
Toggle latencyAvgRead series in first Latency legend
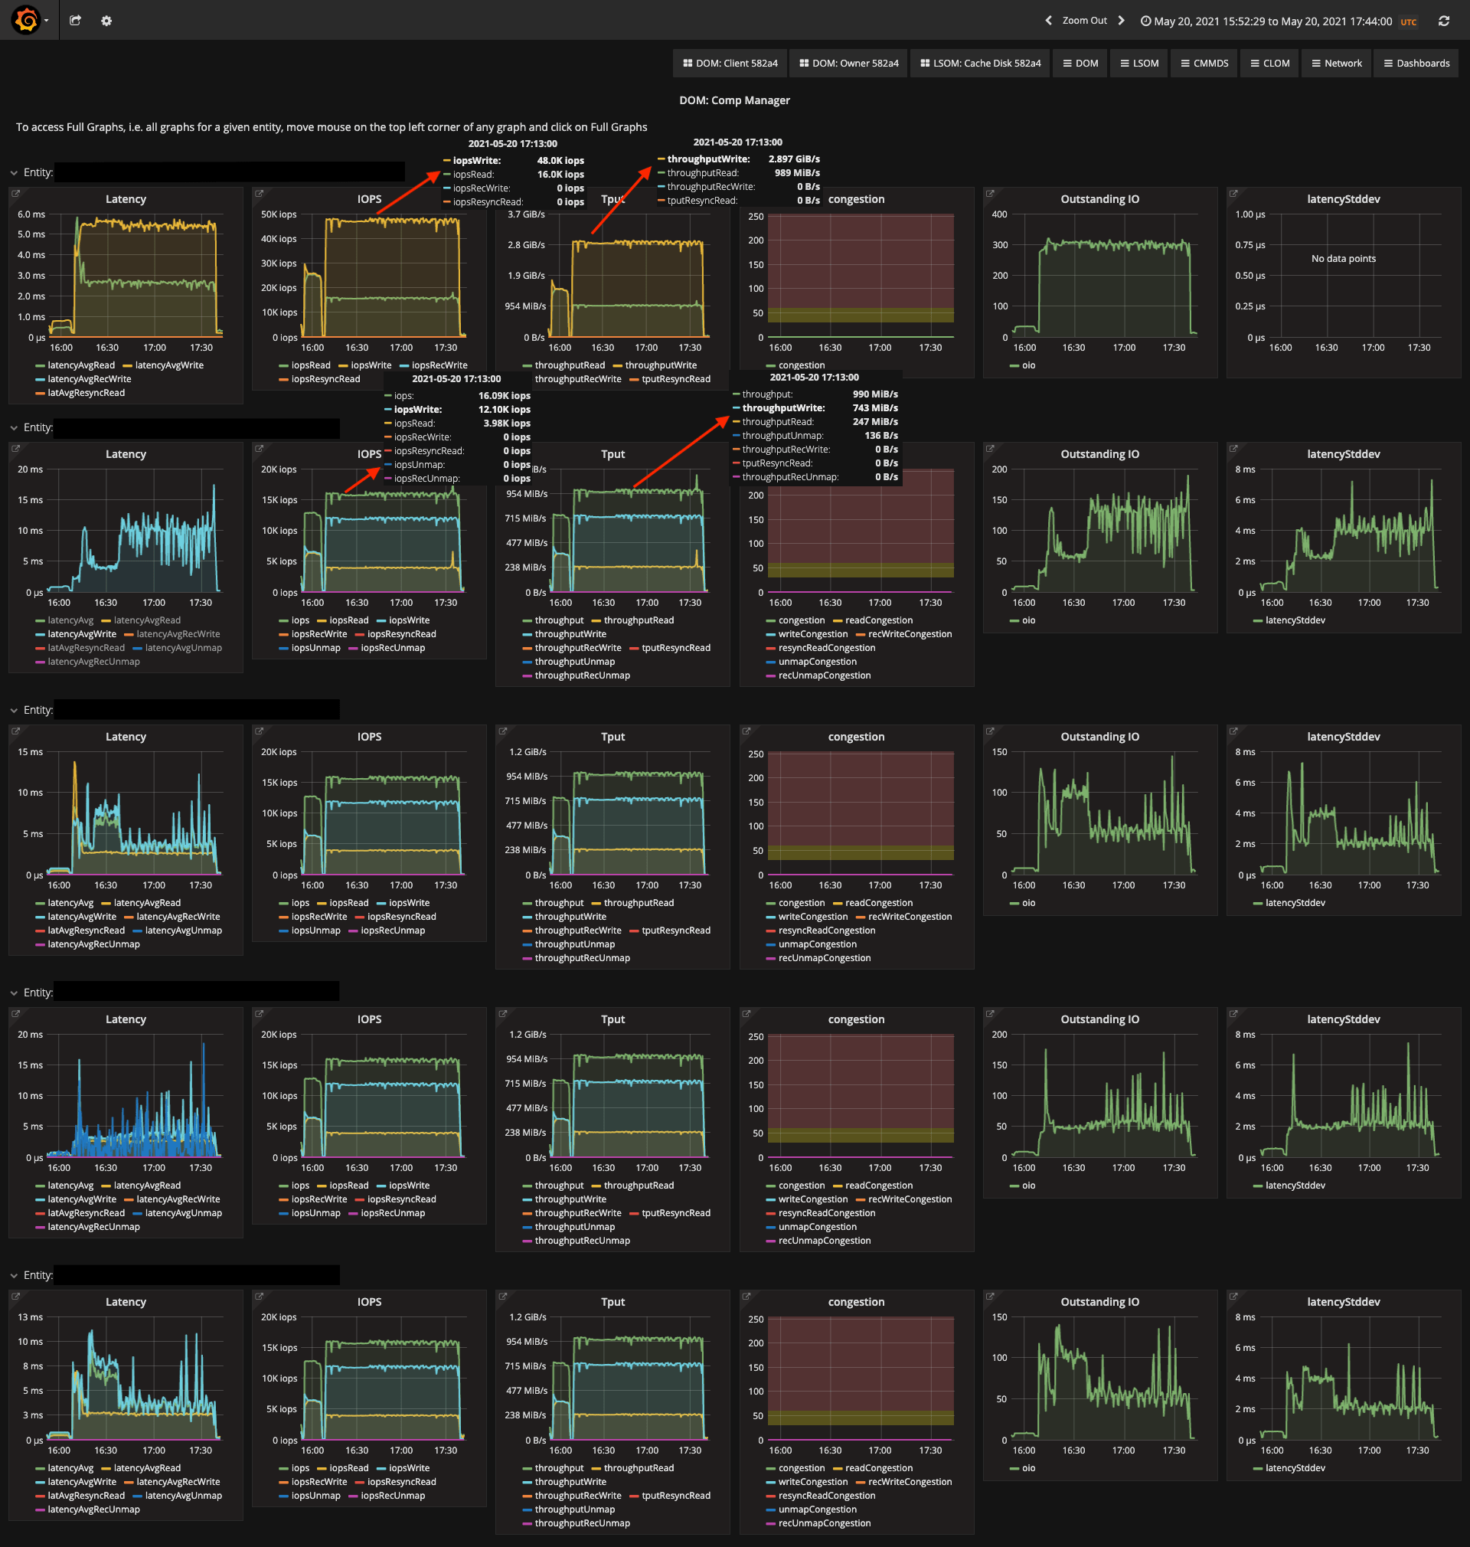(80, 365)
